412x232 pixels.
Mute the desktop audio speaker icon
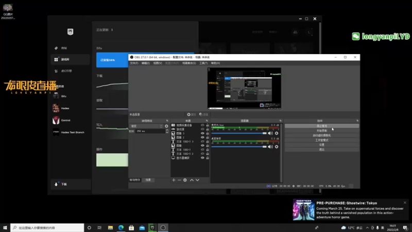click(270, 147)
